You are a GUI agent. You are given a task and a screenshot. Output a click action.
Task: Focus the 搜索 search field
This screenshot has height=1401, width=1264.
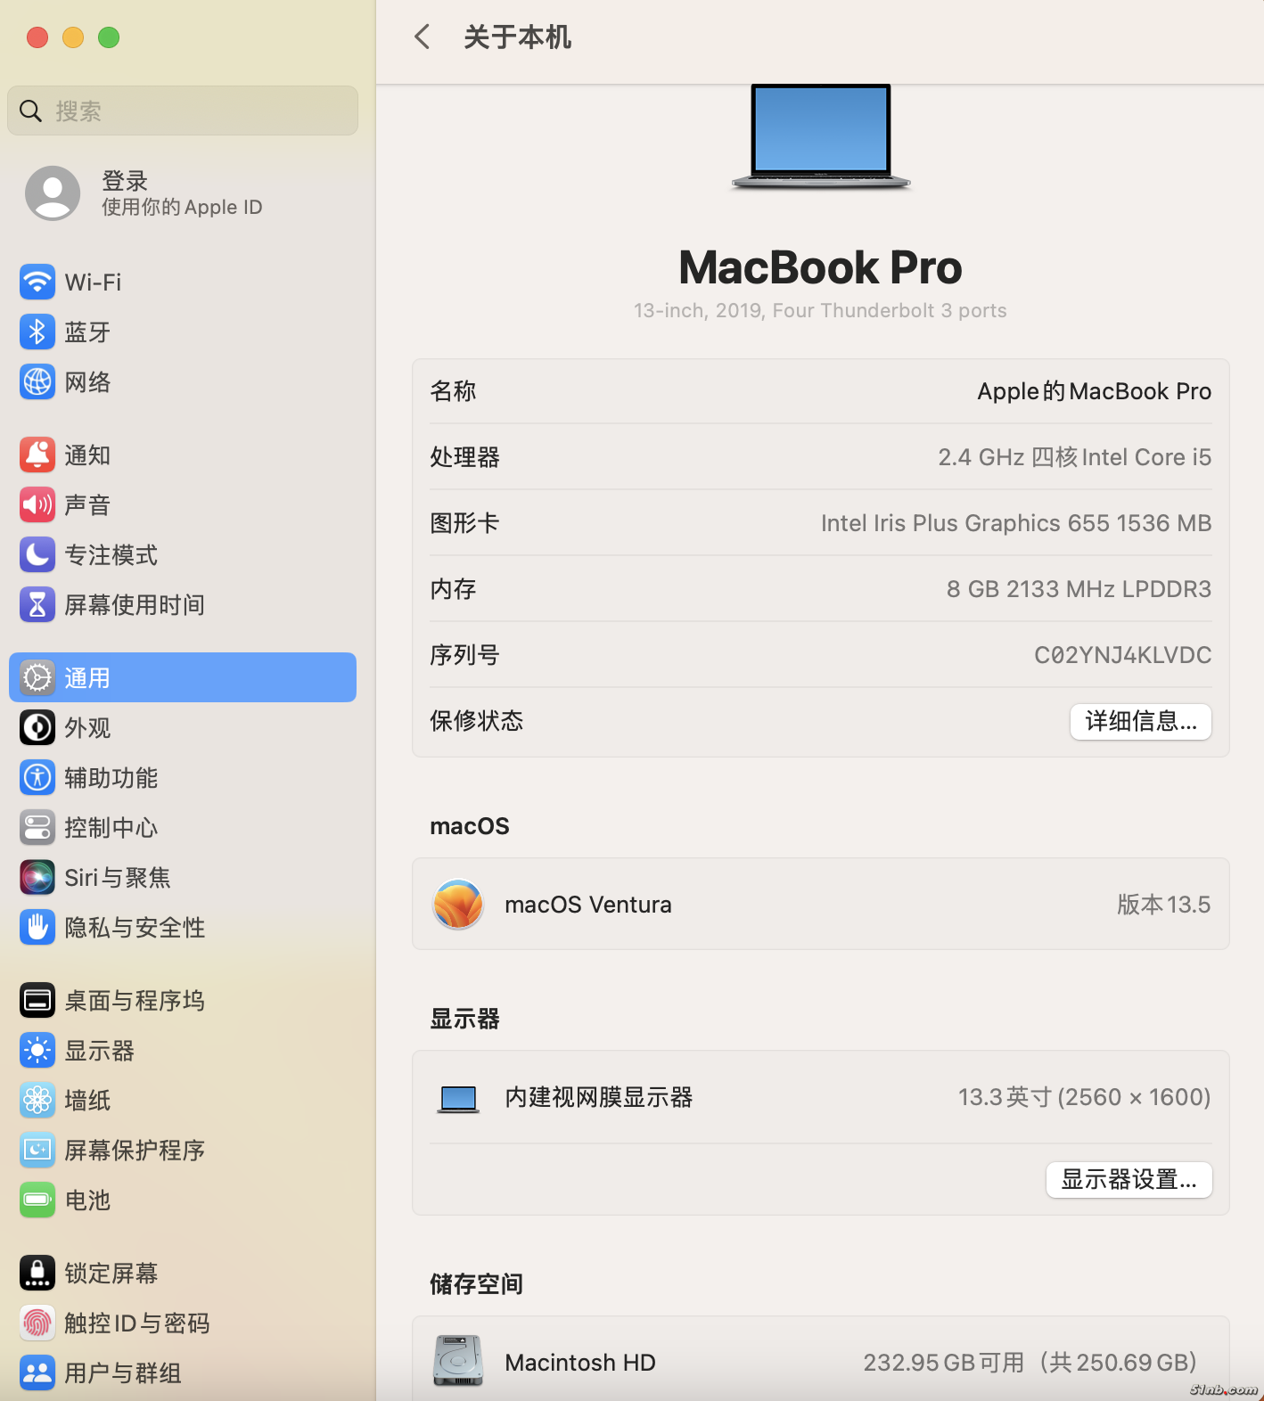coord(183,111)
